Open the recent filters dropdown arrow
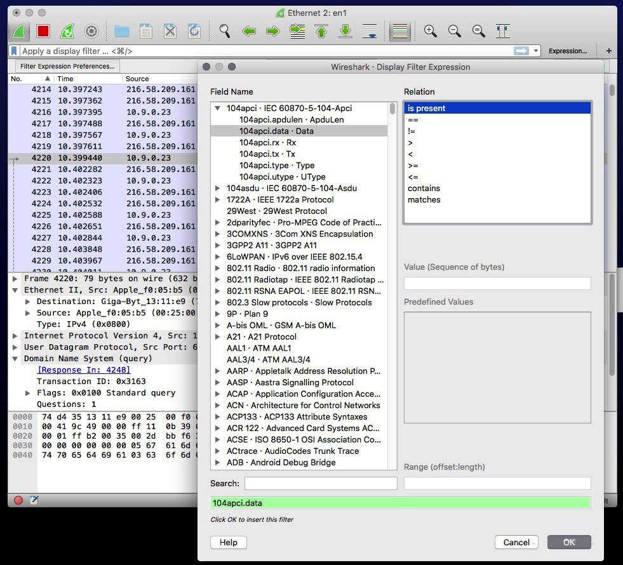This screenshot has height=565, width=623. (536, 51)
